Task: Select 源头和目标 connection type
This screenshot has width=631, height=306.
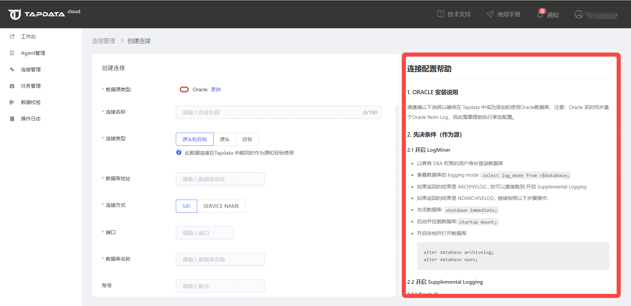Action: click(x=195, y=139)
